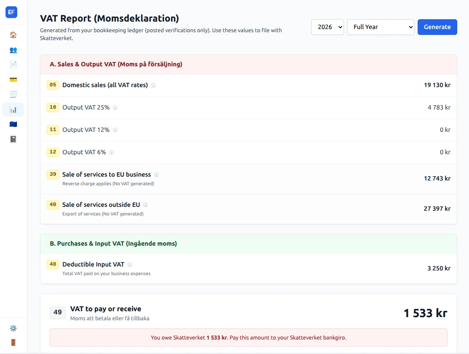Show info for Output VAT 25%
The width and height of the screenshot is (469, 354).
[x=115, y=108]
